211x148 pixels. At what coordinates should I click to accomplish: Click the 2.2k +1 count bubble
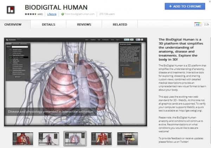coord(206,25)
